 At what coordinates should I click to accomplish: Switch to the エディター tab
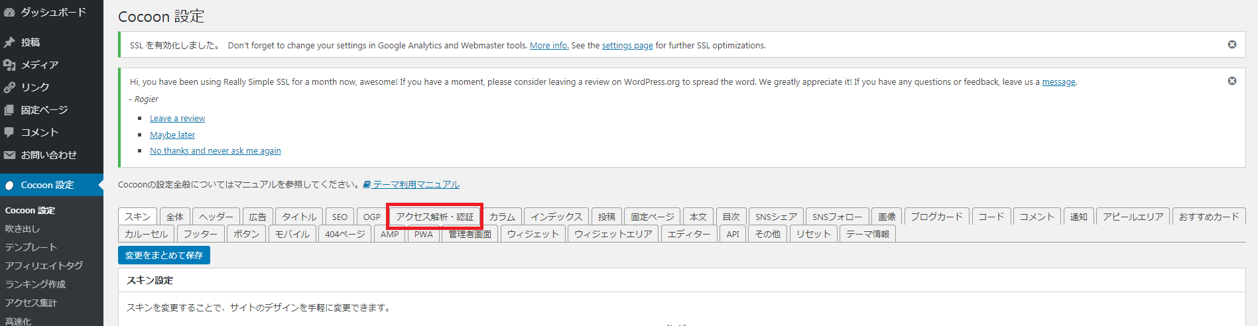[688, 234]
